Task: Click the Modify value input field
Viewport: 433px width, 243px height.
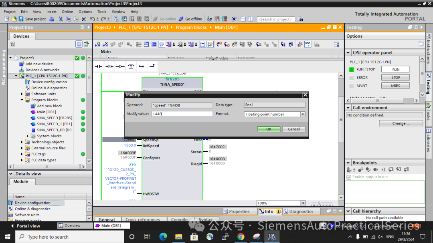Action: (182, 114)
